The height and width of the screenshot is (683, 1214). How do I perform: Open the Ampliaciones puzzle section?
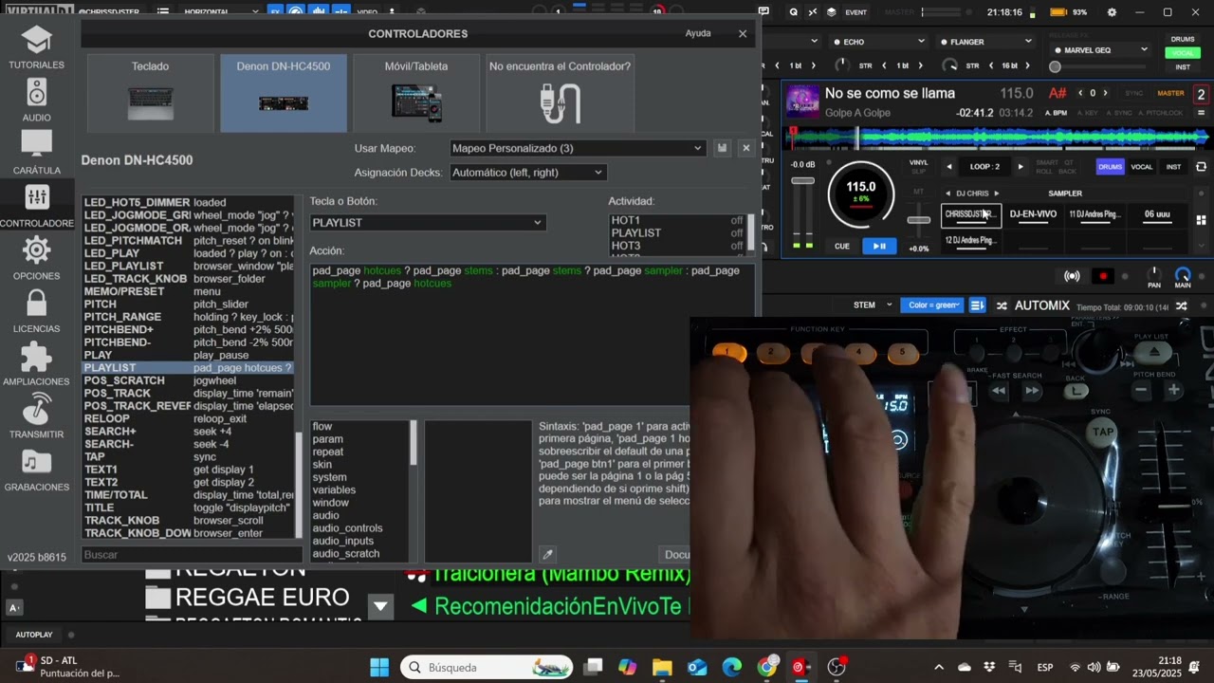[x=36, y=364]
